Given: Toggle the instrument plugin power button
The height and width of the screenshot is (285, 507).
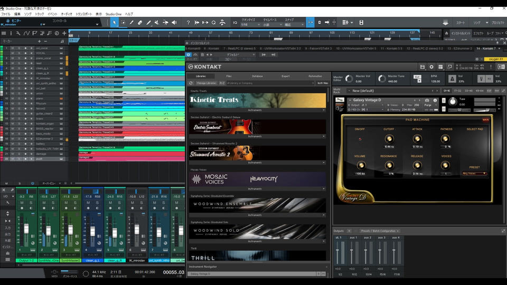Looking at the screenshot, I should (x=189, y=54).
